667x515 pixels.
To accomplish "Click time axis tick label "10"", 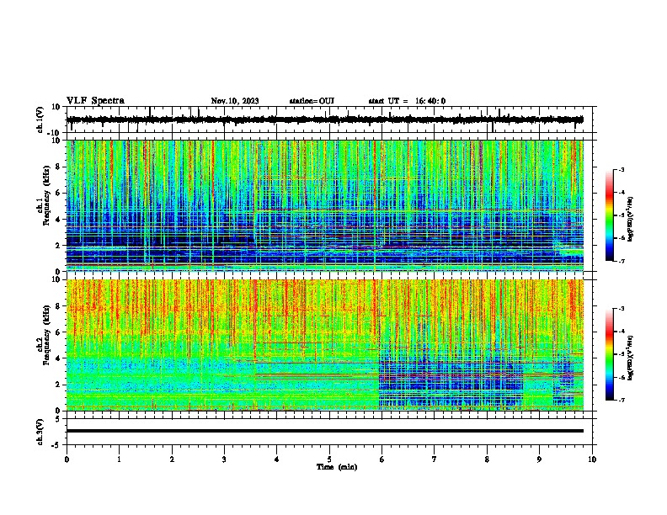I will pos(592,459).
